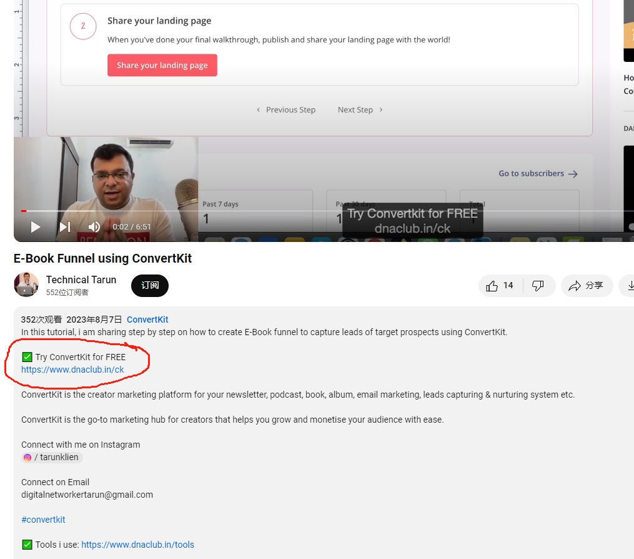Go to Next Step in the video
The image size is (634, 559).
click(x=360, y=109)
